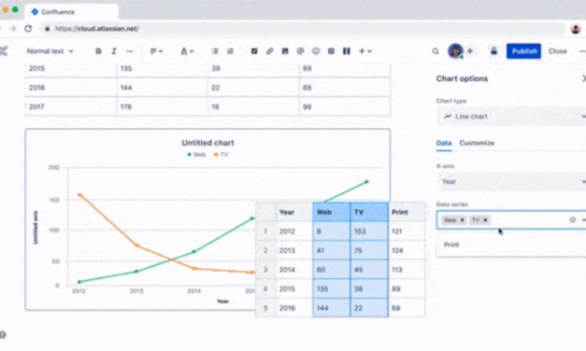Click the Untitled chart title
Viewport: 586px width, 351px height.
[x=207, y=143]
